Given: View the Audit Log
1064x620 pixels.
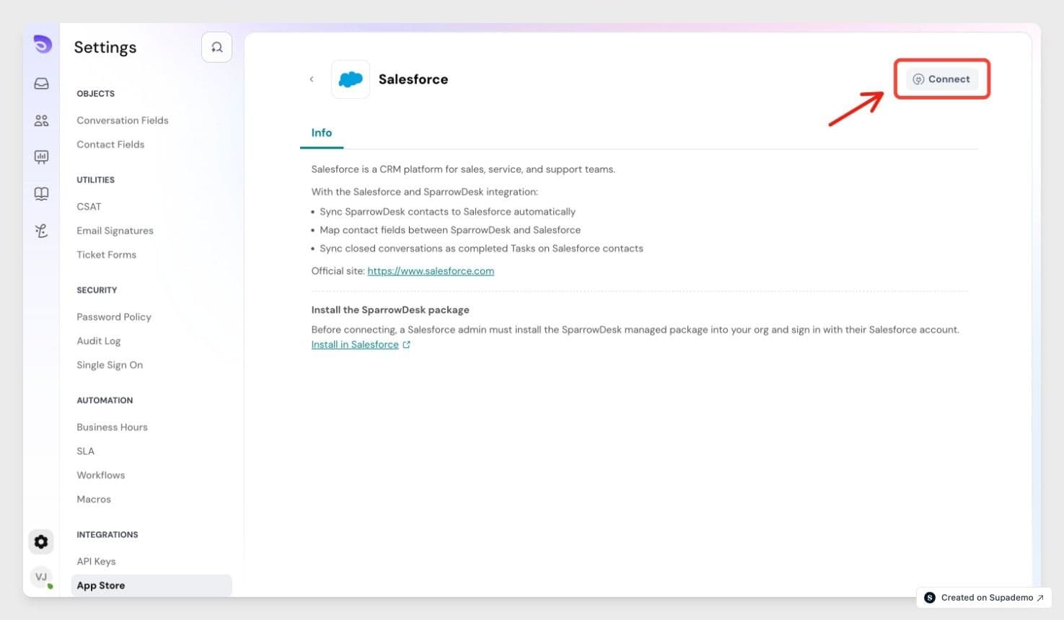Looking at the screenshot, I should pyautogui.click(x=99, y=341).
